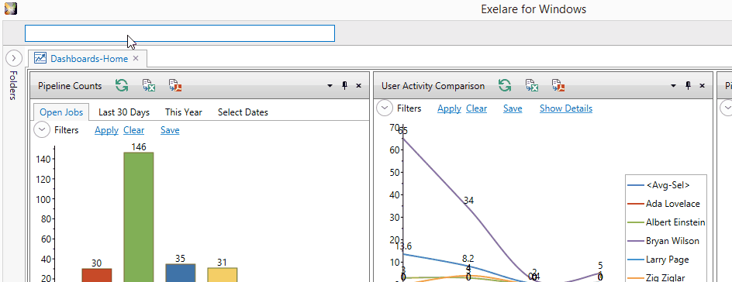The width and height of the screenshot is (732, 282).
Task: Export Pipeline Counts to PDF
Action: coord(175,85)
